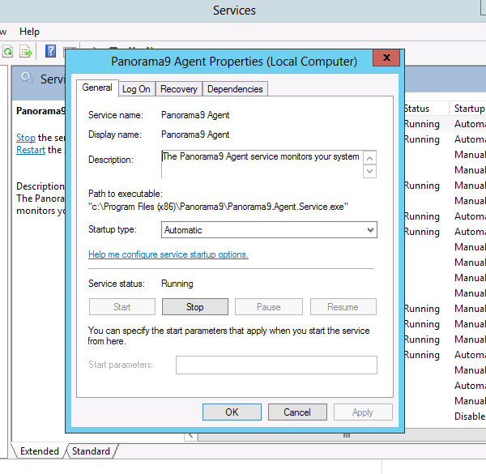Close the Panorama9 Agent Properties dialog
This screenshot has width=486, height=474.
pyautogui.click(x=386, y=58)
